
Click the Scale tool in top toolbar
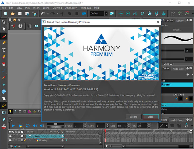[x=135, y=13]
